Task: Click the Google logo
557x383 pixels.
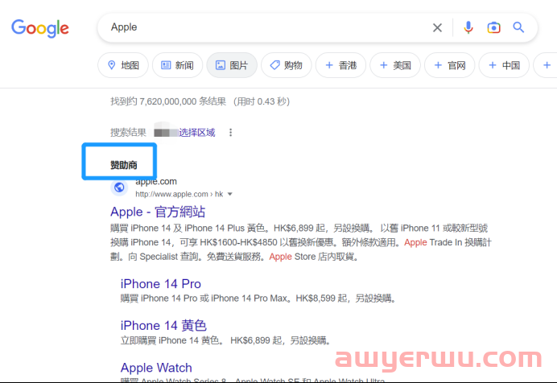Action: [x=40, y=28]
